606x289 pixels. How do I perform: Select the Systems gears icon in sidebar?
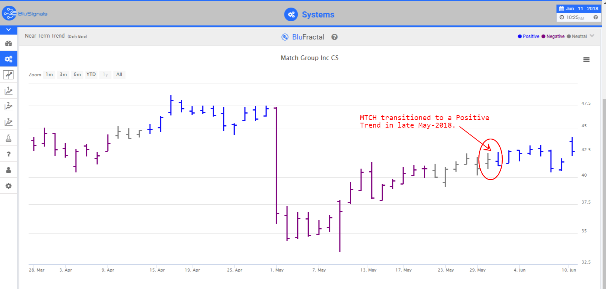(x=8, y=59)
